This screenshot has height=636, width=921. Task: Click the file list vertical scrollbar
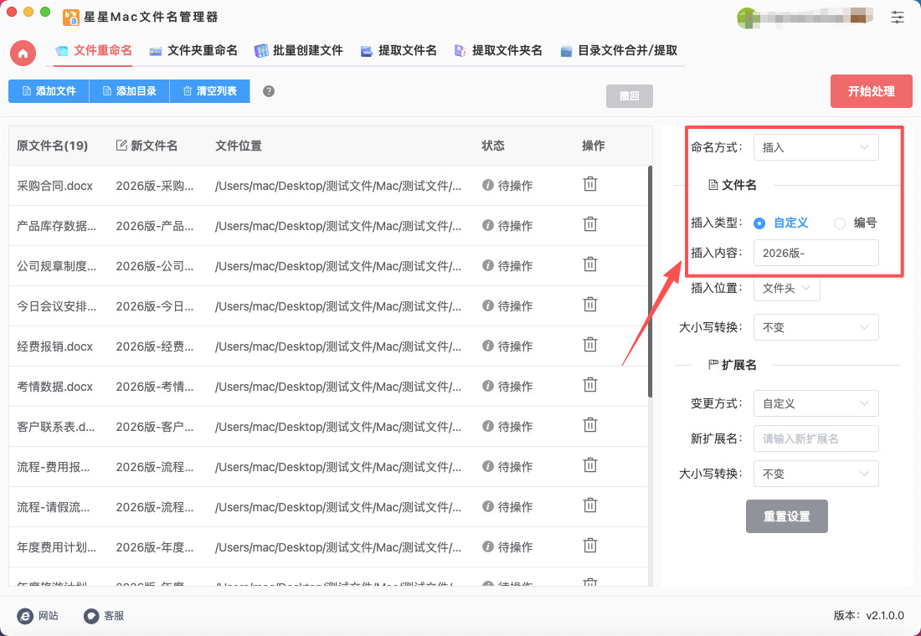coord(650,281)
